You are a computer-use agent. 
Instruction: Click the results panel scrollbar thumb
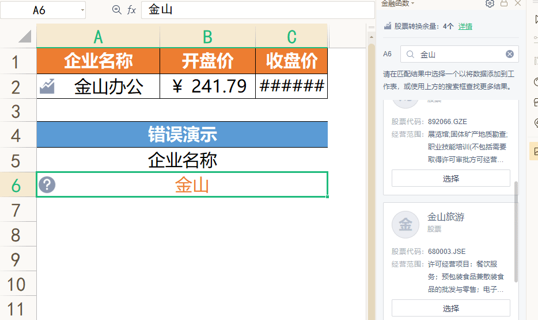(516, 232)
